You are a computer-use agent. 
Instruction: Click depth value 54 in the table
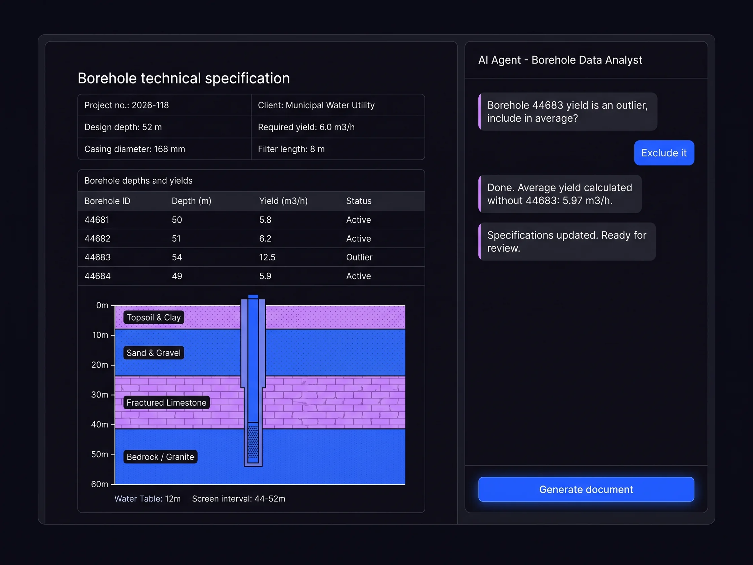pyautogui.click(x=177, y=257)
